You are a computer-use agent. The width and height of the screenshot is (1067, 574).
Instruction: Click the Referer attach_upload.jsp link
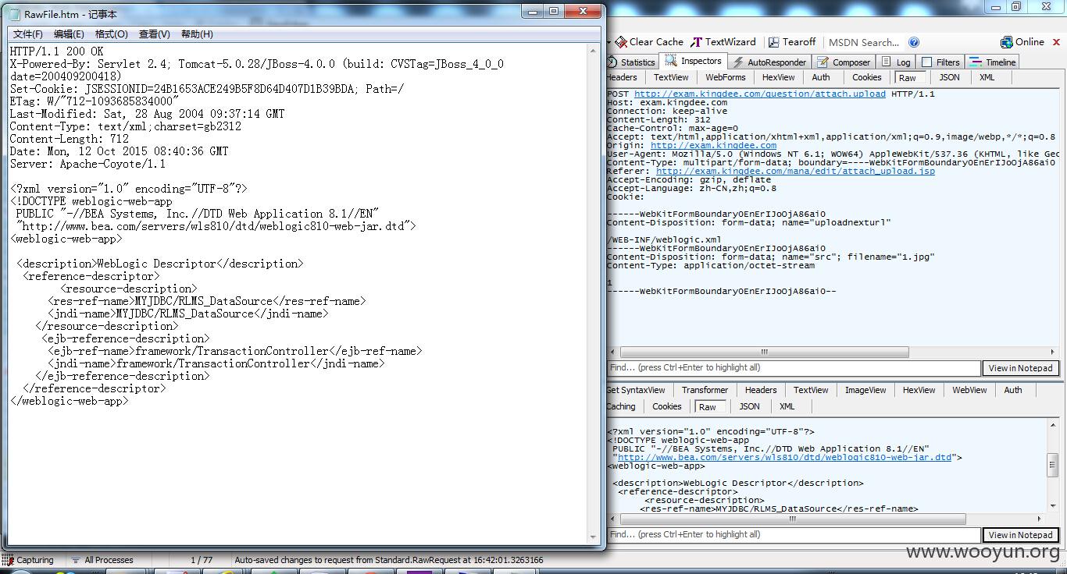pos(795,171)
